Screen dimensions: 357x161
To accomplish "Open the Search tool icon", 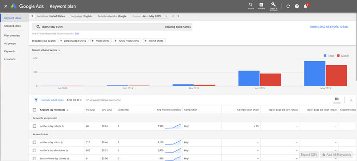I will point(251,6).
